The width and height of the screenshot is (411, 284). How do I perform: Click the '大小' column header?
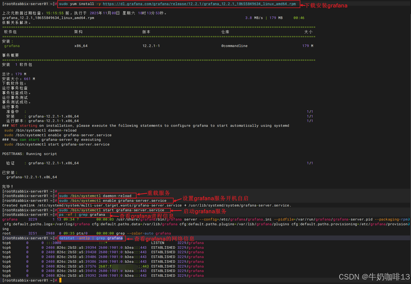[x=308, y=32]
